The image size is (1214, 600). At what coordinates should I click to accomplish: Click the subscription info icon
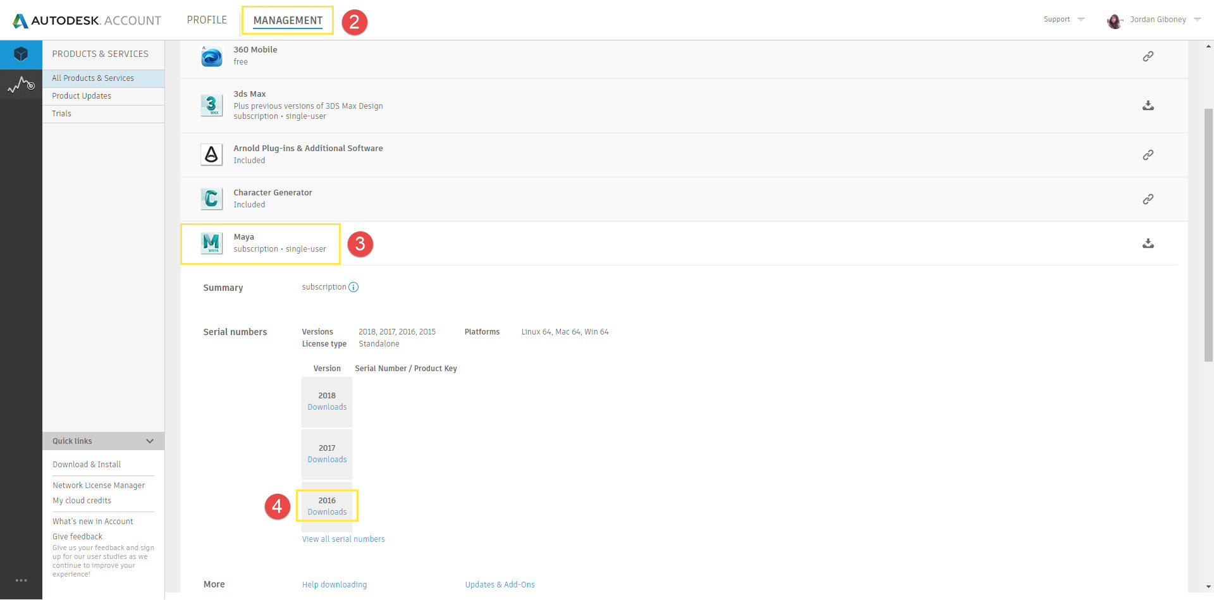pyautogui.click(x=353, y=287)
